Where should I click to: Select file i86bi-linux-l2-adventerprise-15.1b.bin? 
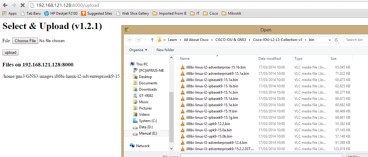tap(216, 67)
